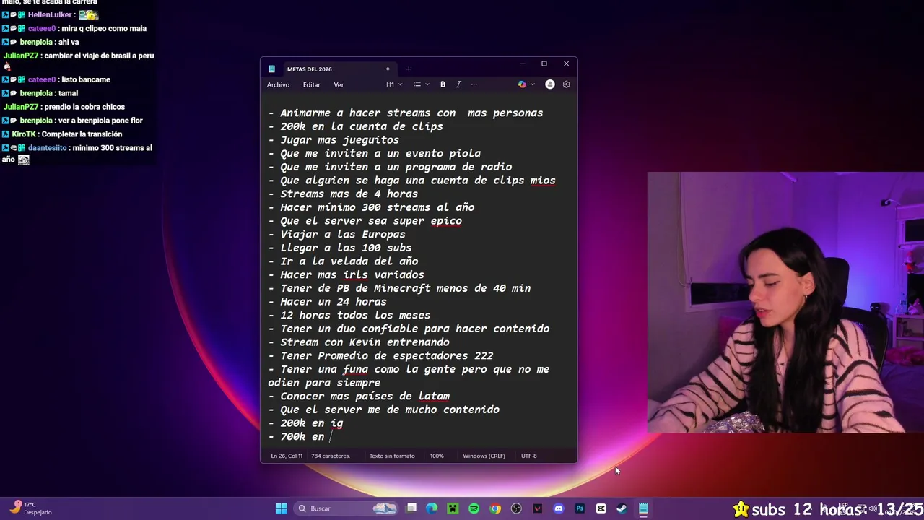Place cursor at end of '700k en' line
The width and height of the screenshot is (924, 520).
(331, 437)
